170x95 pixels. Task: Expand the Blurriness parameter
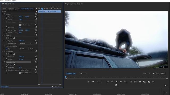pyautogui.click(x=4, y=67)
